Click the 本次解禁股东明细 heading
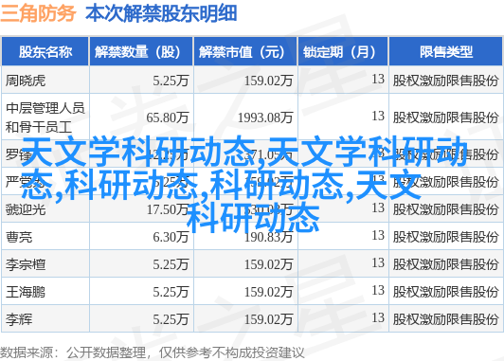Viewport: 504px width, 361px height. coord(161,13)
